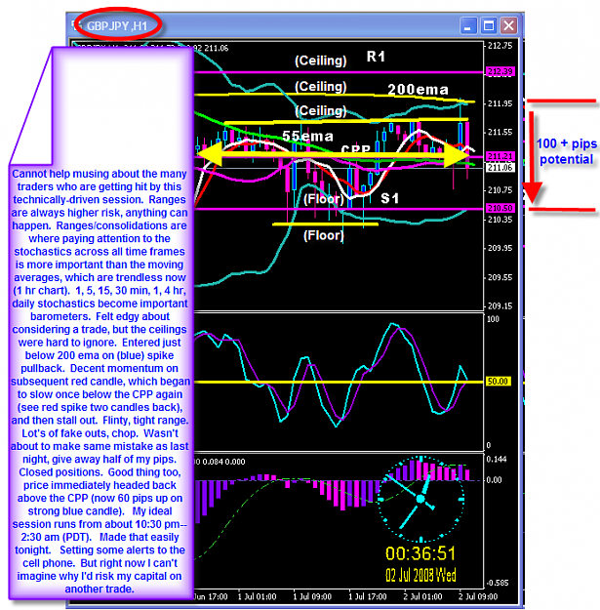Screen dimensions: 600x610
Task: Select the yellow 50.00 stochastic level tag
Action: pyautogui.click(x=499, y=382)
